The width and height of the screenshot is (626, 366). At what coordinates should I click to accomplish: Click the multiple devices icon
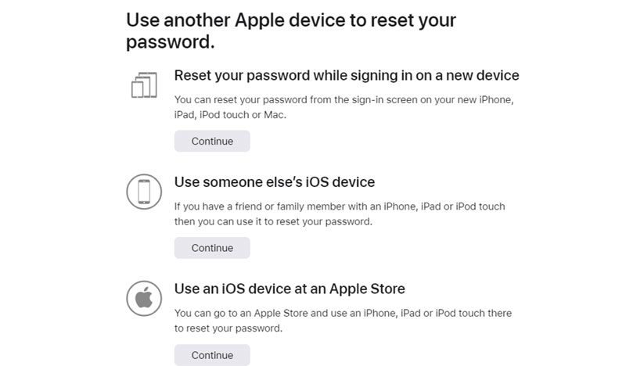coord(144,84)
